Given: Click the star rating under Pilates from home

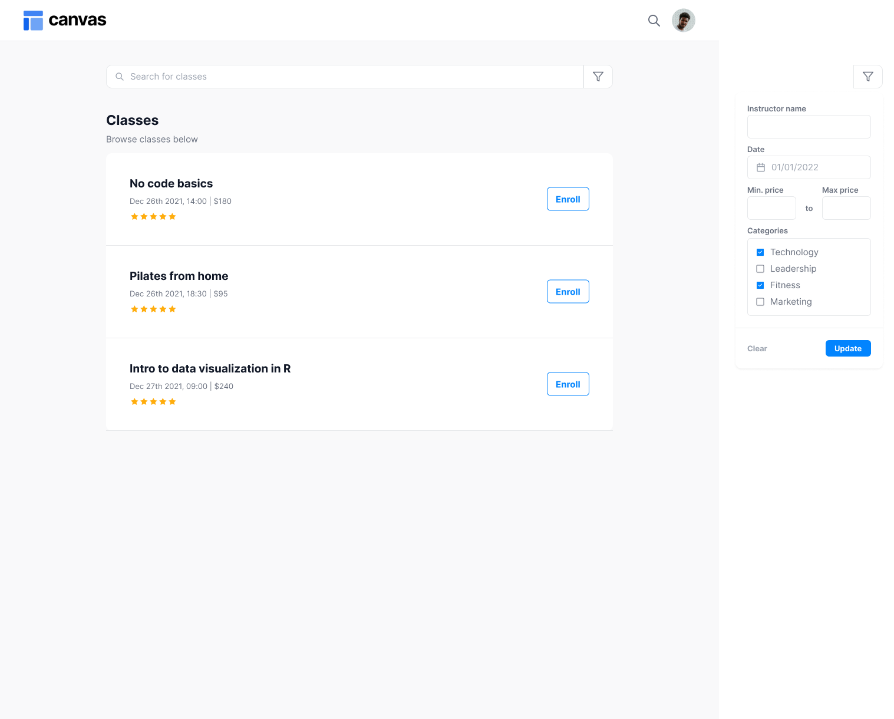Looking at the screenshot, I should 153,309.
